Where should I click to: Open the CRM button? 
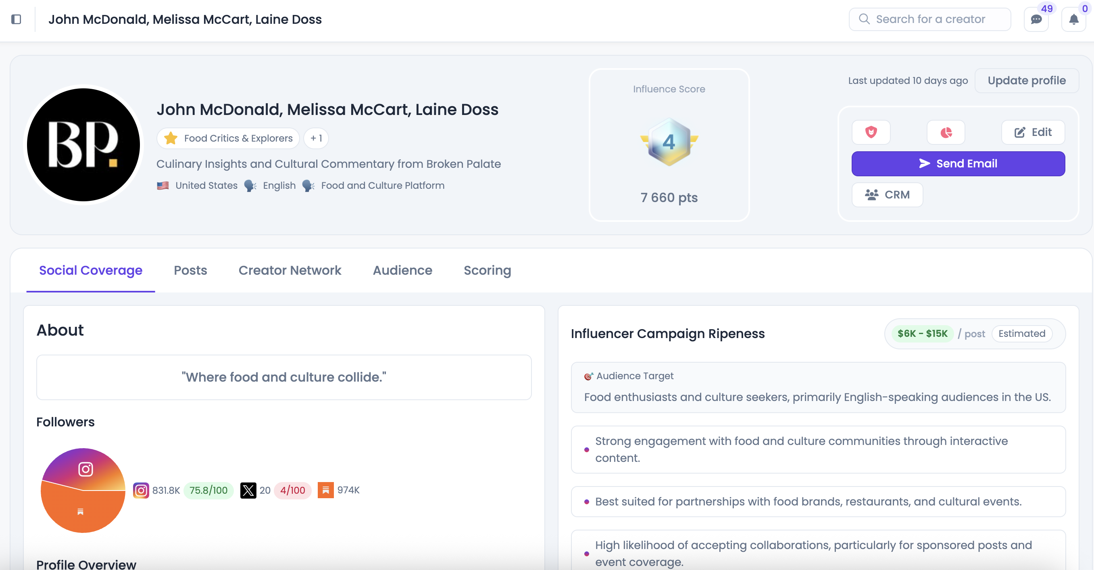pos(887,194)
